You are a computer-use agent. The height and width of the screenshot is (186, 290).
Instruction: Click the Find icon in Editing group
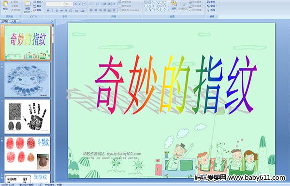tap(212, 2)
